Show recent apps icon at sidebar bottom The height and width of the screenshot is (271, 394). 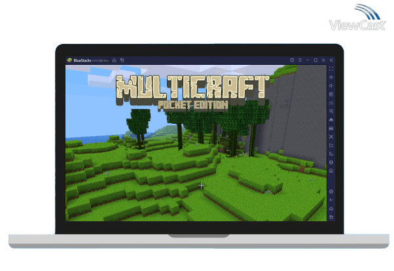[x=331, y=217]
